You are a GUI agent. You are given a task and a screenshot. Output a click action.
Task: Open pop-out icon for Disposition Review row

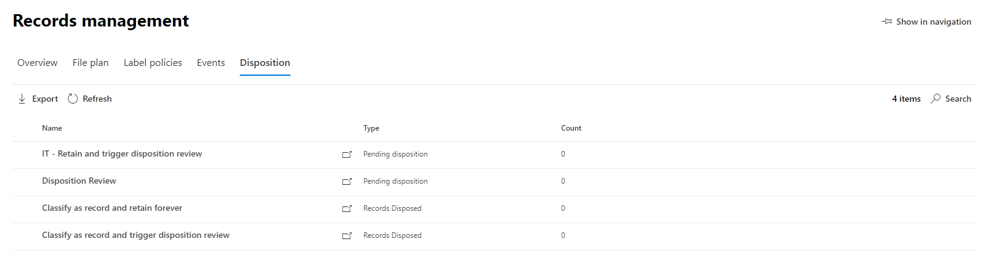(347, 182)
